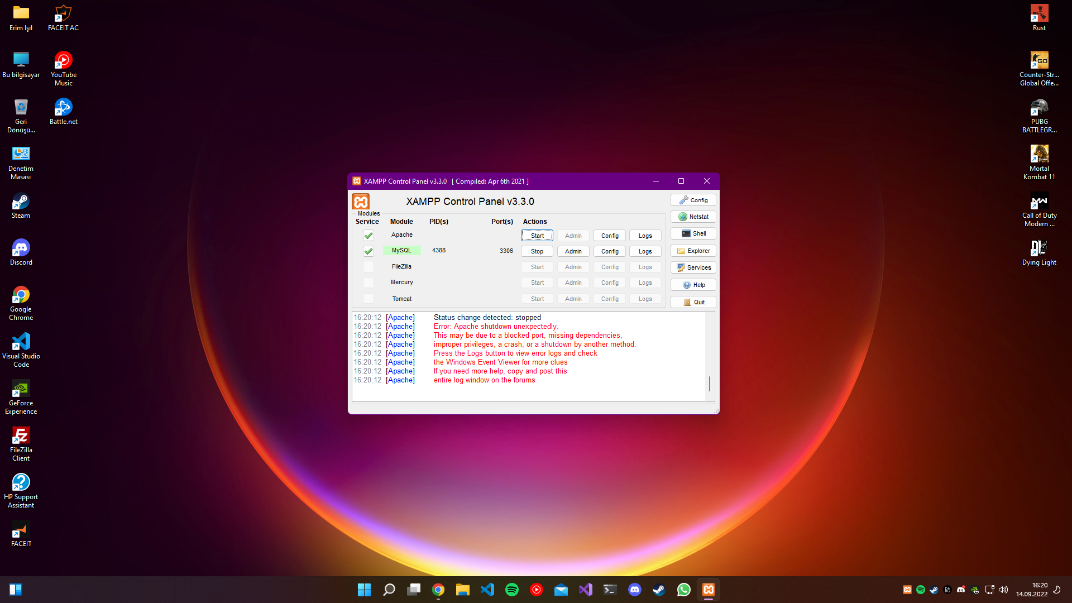Open Spotify from the taskbar

click(512, 590)
